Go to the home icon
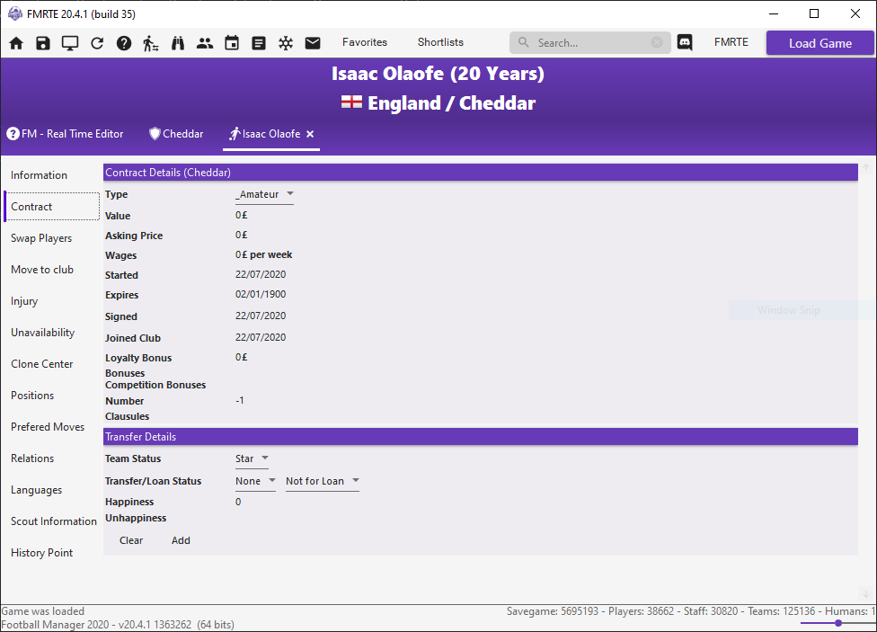The image size is (877, 632). [x=16, y=43]
